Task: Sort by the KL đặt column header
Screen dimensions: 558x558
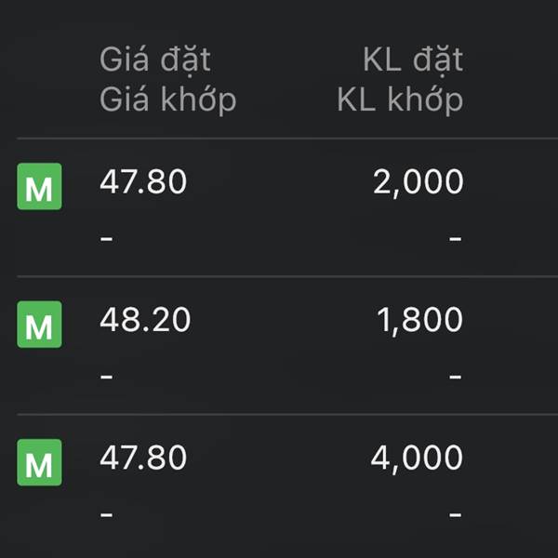Action: click(412, 60)
